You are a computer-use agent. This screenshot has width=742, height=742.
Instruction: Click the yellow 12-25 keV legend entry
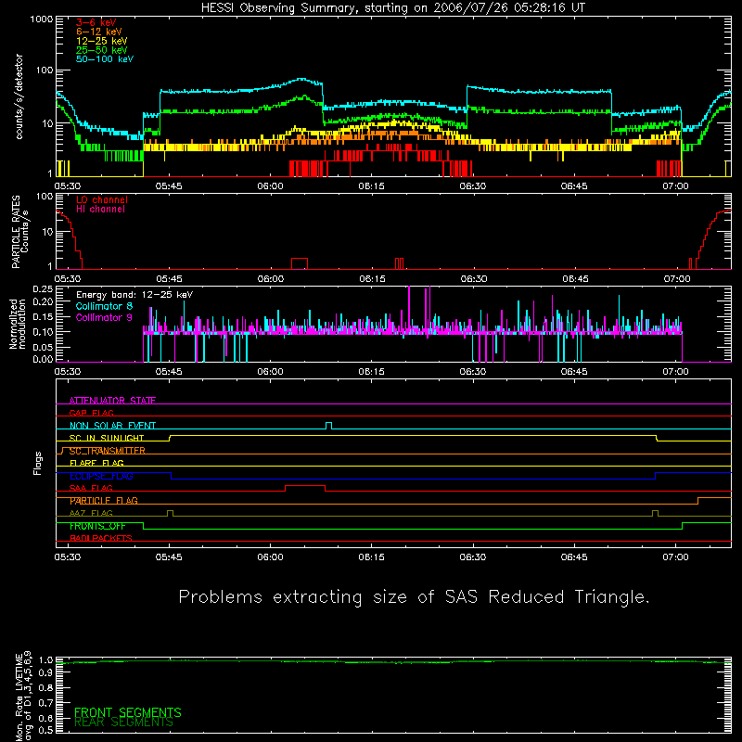pos(102,41)
